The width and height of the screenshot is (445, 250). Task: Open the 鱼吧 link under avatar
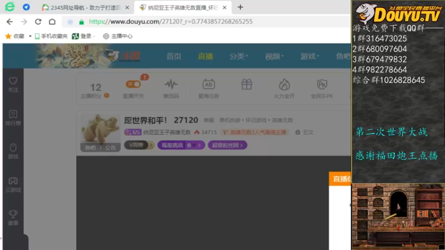point(91,148)
